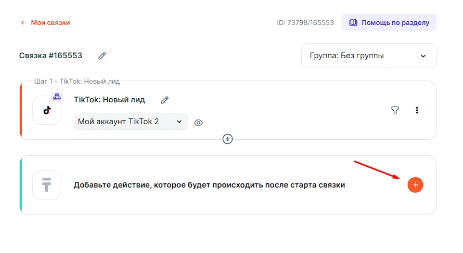Click the Шаг 1 step legend label
Viewport: 463px width, 253px height.
(x=77, y=81)
